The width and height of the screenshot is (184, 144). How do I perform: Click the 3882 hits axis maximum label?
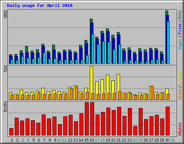[5, 14]
